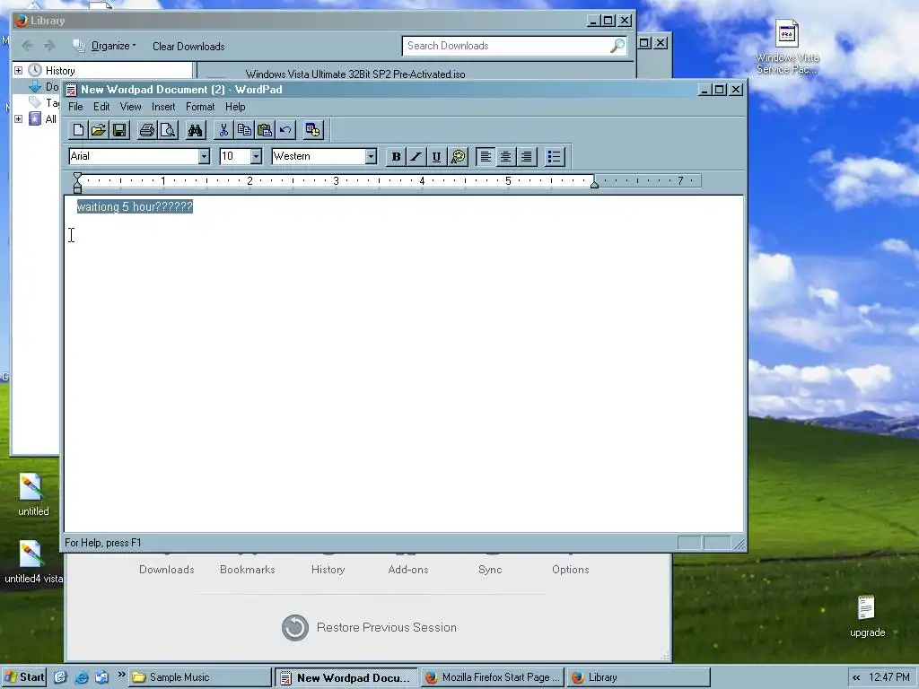
Task: Open the Western script dropdown
Action: pos(371,156)
